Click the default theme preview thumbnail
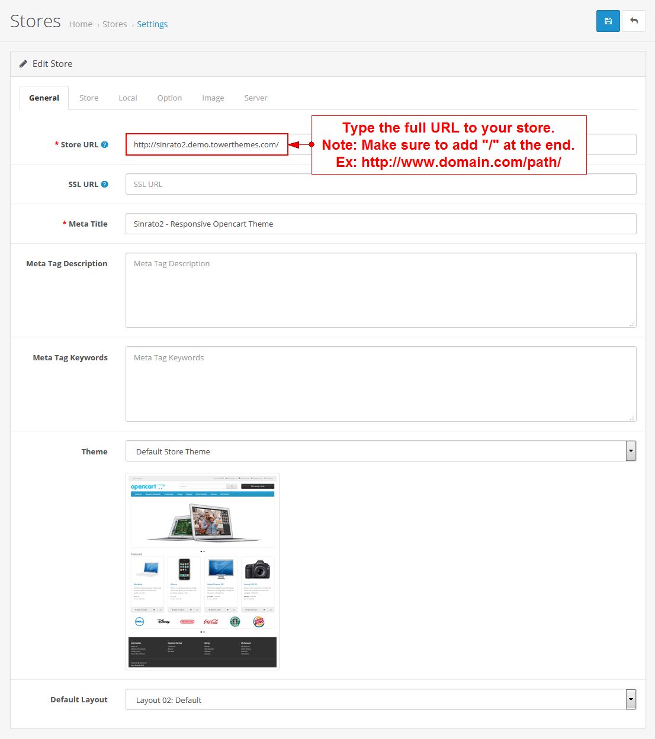 [203, 571]
